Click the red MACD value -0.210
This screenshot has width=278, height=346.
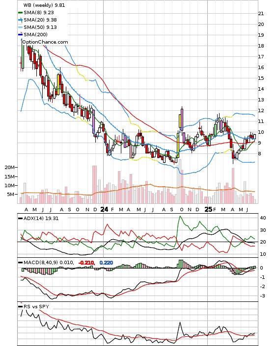point(86,263)
